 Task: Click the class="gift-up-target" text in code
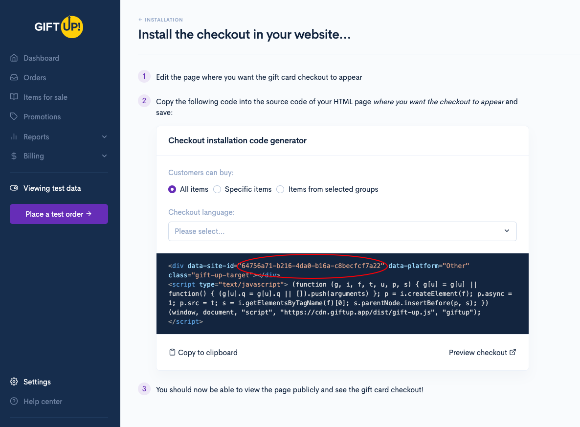click(210, 275)
